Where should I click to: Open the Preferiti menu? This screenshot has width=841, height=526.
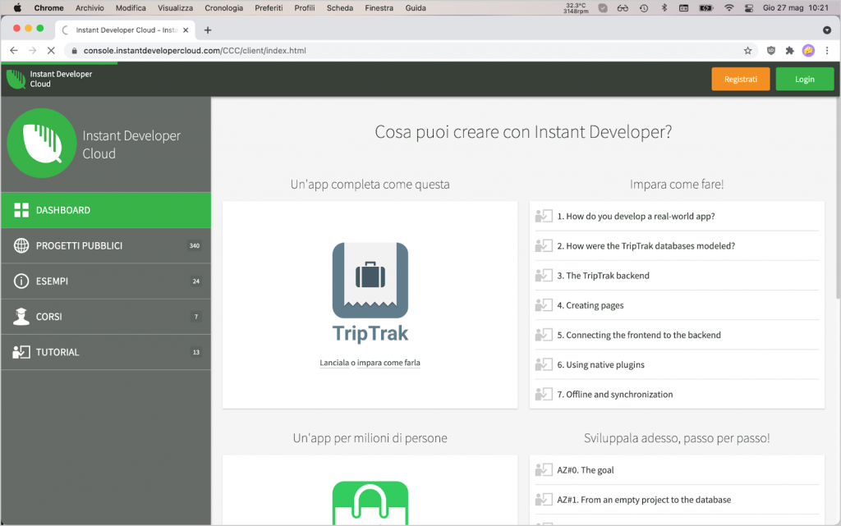(x=269, y=8)
